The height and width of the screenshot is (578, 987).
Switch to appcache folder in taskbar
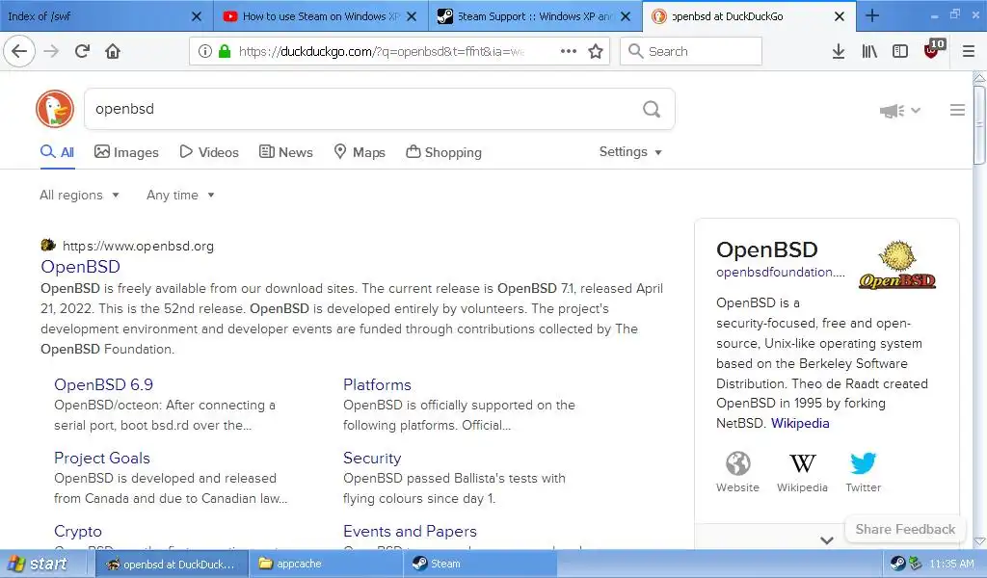325,564
